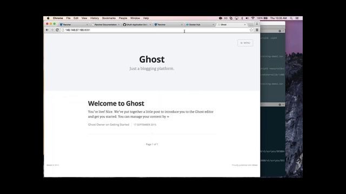The image size is (346, 194).
Task: Open the Help menu
Action: (146, 18)
